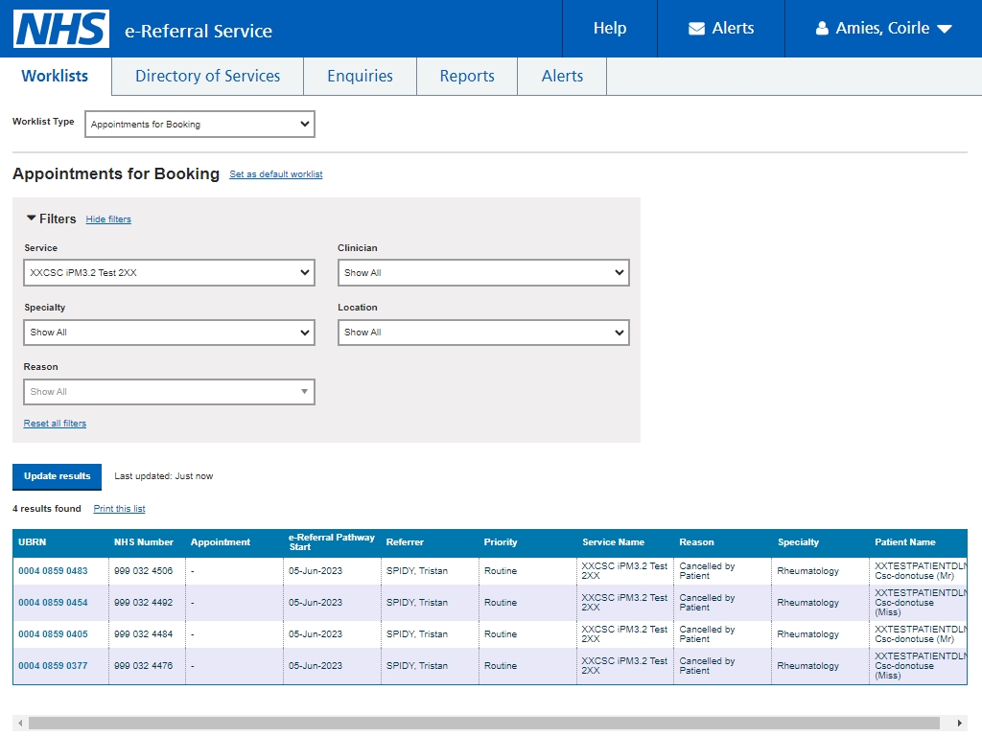Click '4 results found' text

point(47,508)
